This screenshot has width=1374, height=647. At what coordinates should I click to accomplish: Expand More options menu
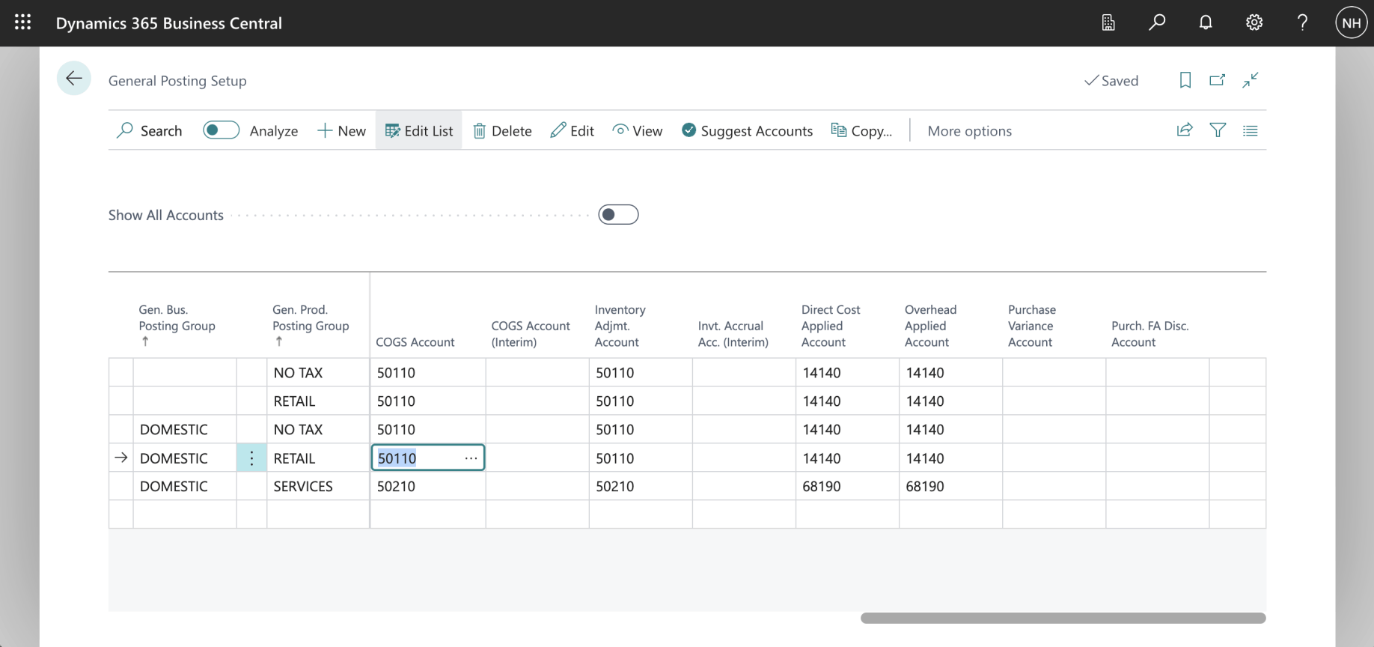click(x=969, y=131)
